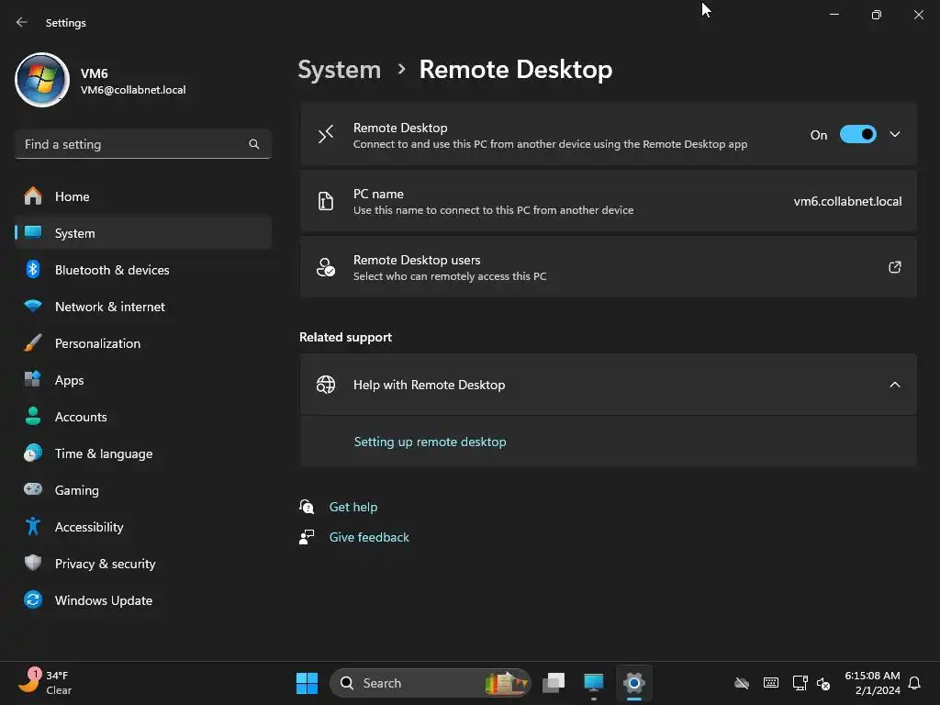Click the Give feedback link
This screenshot has height=705, width=940.
[x=369, y=537]
